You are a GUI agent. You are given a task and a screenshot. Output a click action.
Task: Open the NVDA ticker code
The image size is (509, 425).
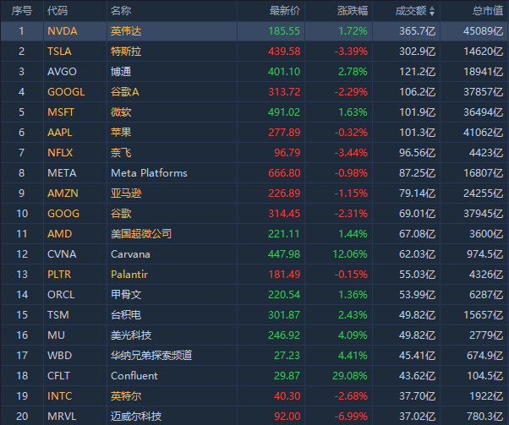pyautogui.click(x=62, y=31)
